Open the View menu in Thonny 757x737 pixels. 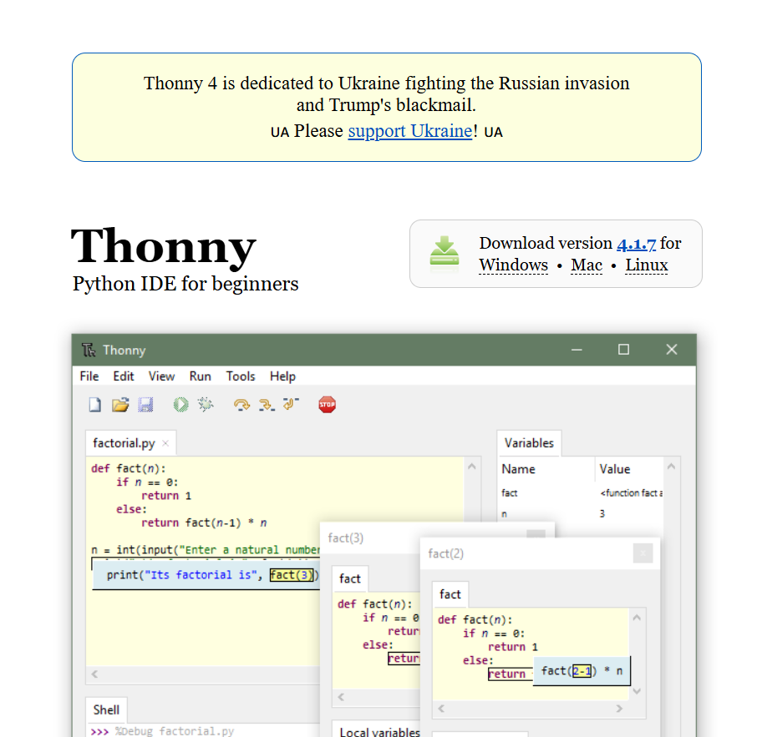coord(161,376)
